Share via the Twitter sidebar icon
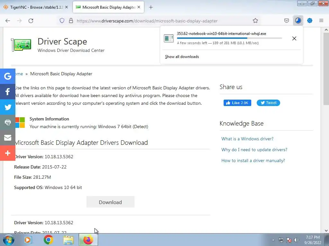The image size is (329, 246). 8,107
